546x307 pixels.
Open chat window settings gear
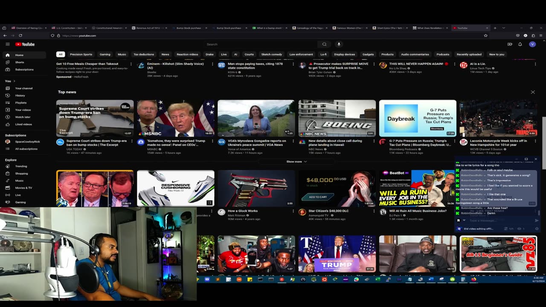coord(537,229)
